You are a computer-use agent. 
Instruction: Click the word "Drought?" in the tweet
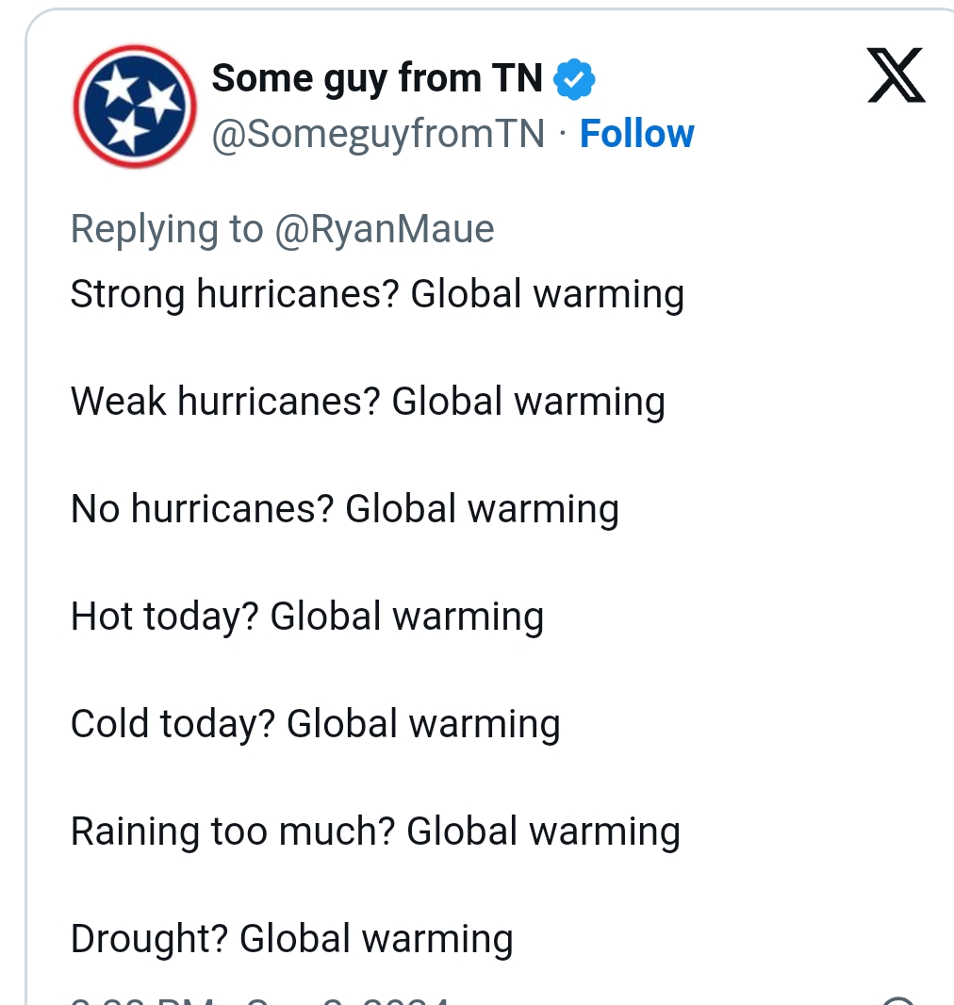[x=150, y=939]
